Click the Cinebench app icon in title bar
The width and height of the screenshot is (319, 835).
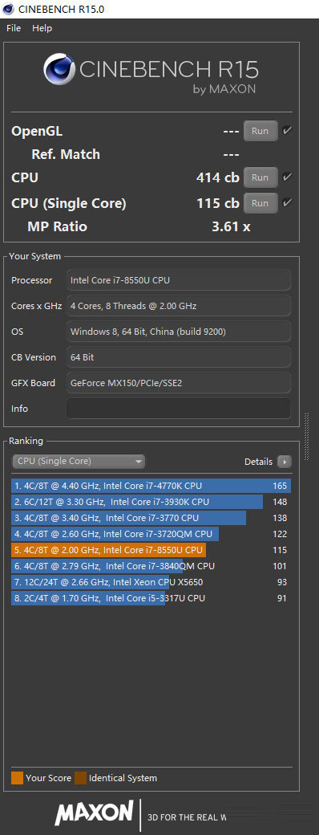[9, 9]
